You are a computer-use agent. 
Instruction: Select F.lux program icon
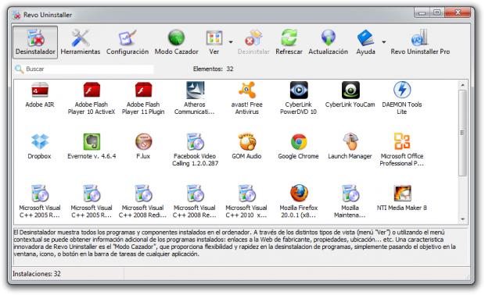coord(143,147)
